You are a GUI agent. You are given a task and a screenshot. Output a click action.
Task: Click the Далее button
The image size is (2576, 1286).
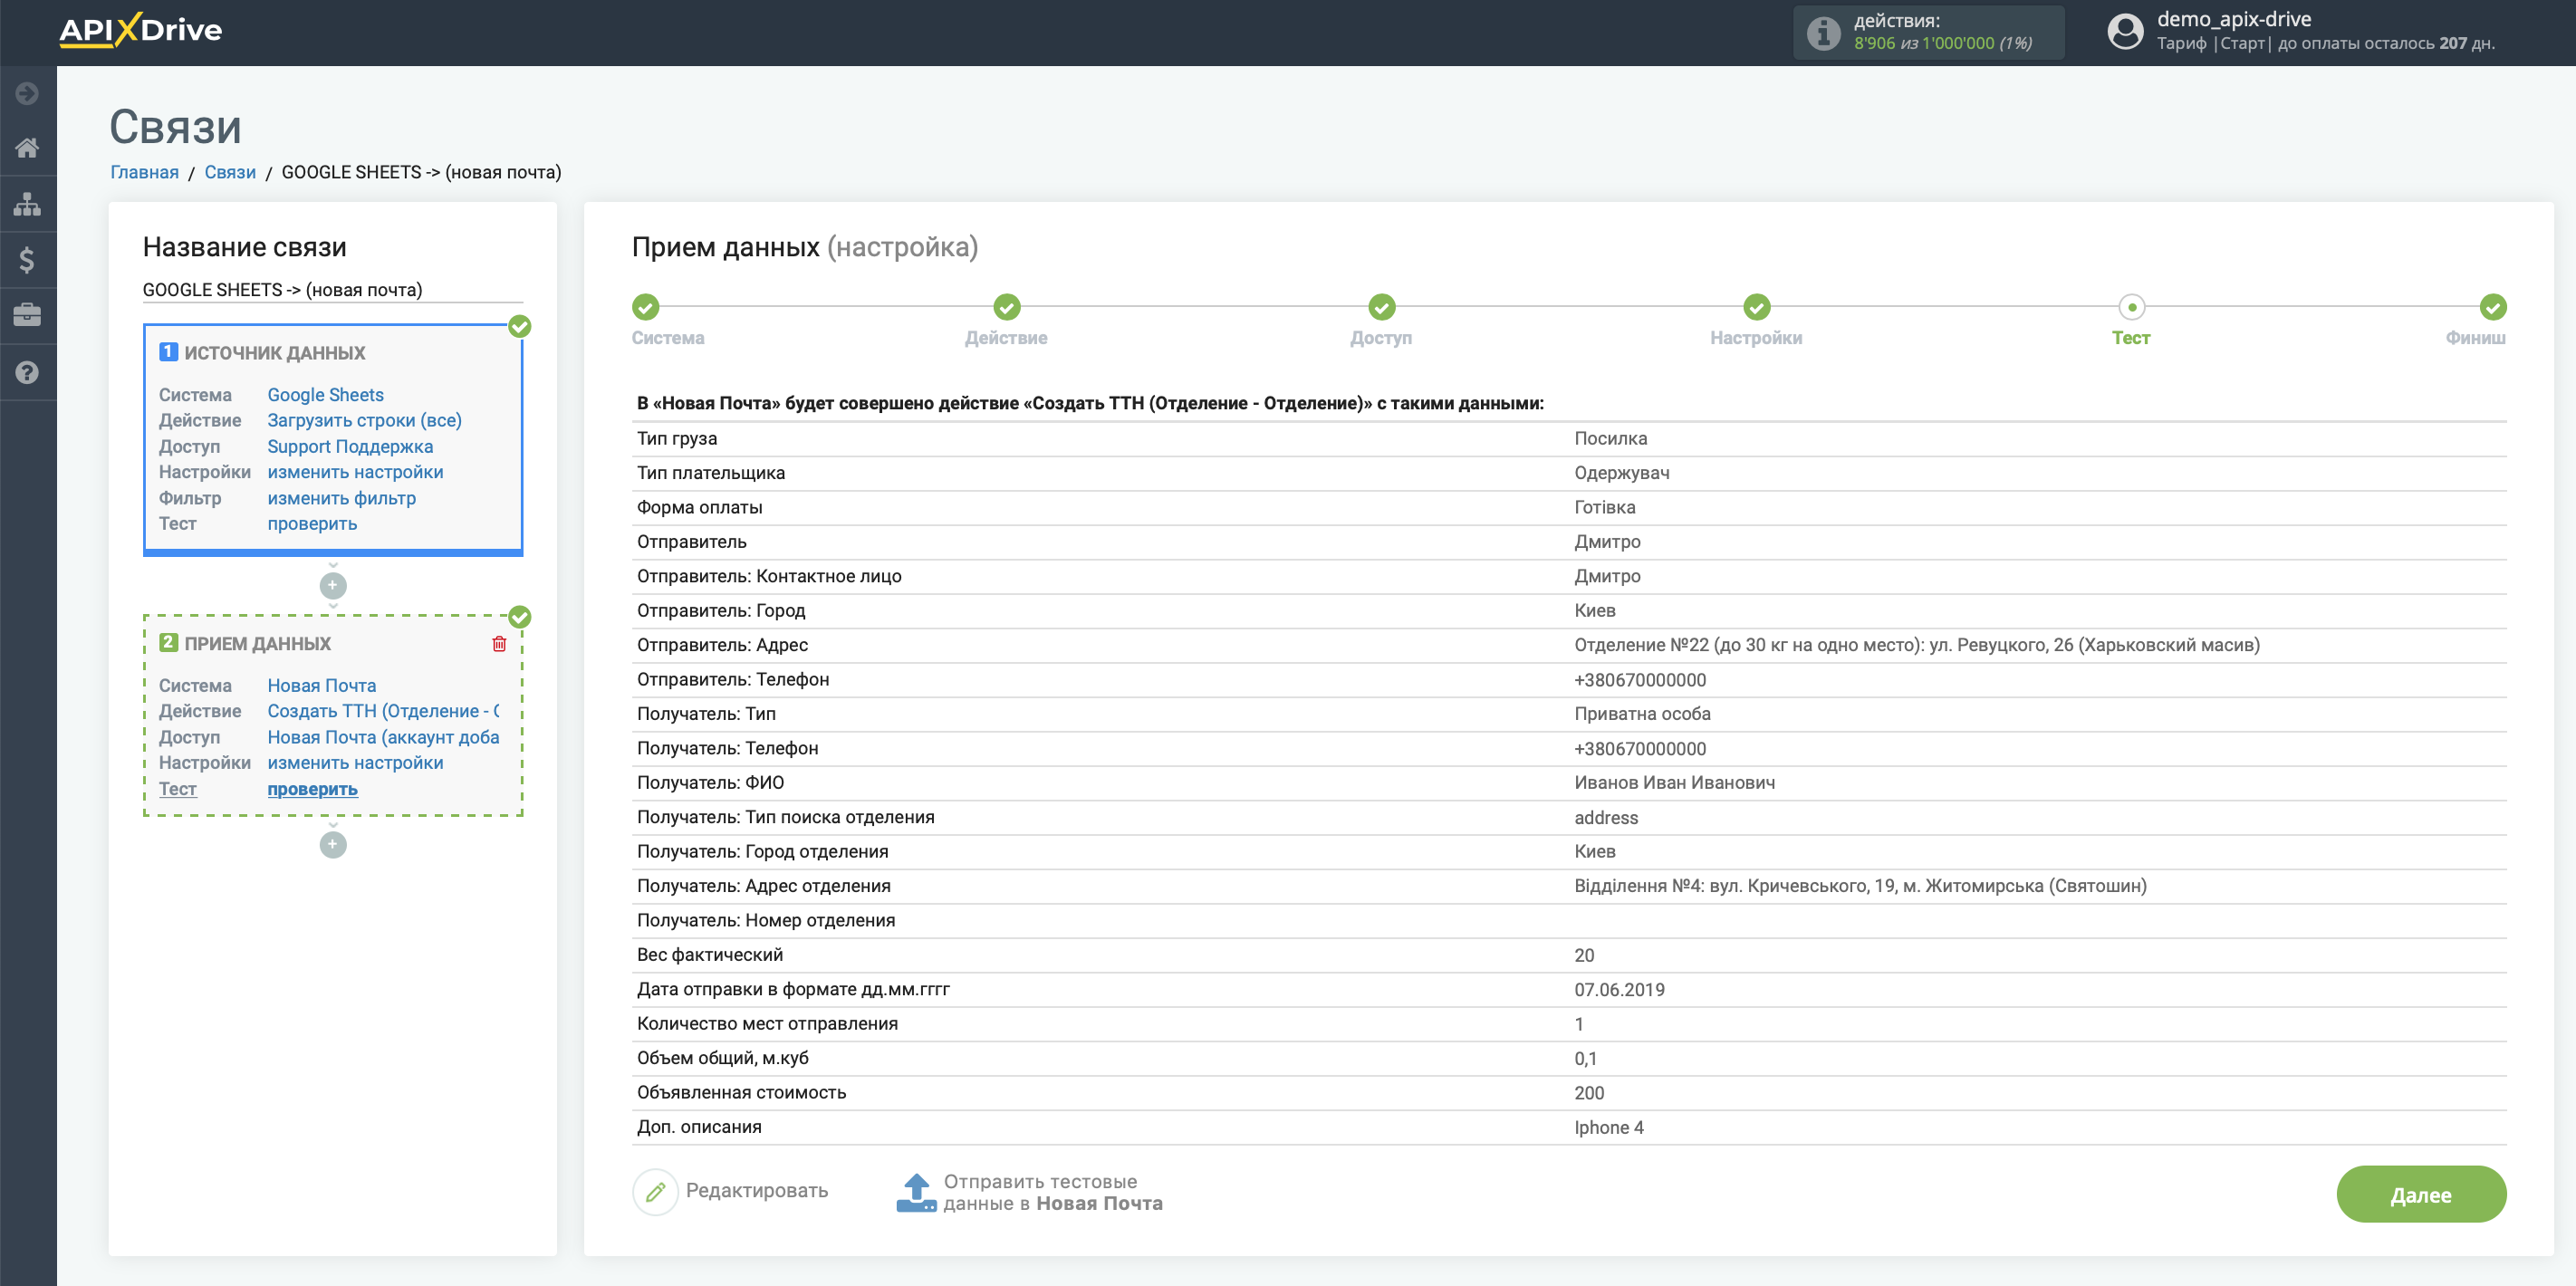(2420, 1194)
